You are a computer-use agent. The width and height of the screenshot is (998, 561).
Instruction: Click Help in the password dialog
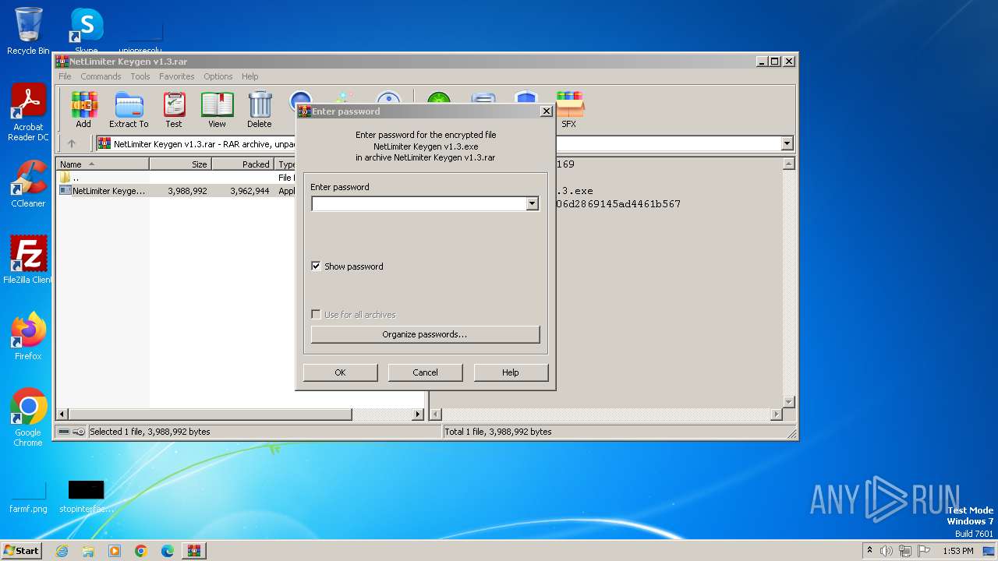click(511, 372)
